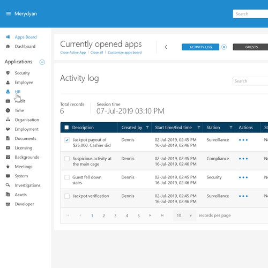268x268 pixels.
Task: Go to page 5 of results
Action: tap(138, 215)
